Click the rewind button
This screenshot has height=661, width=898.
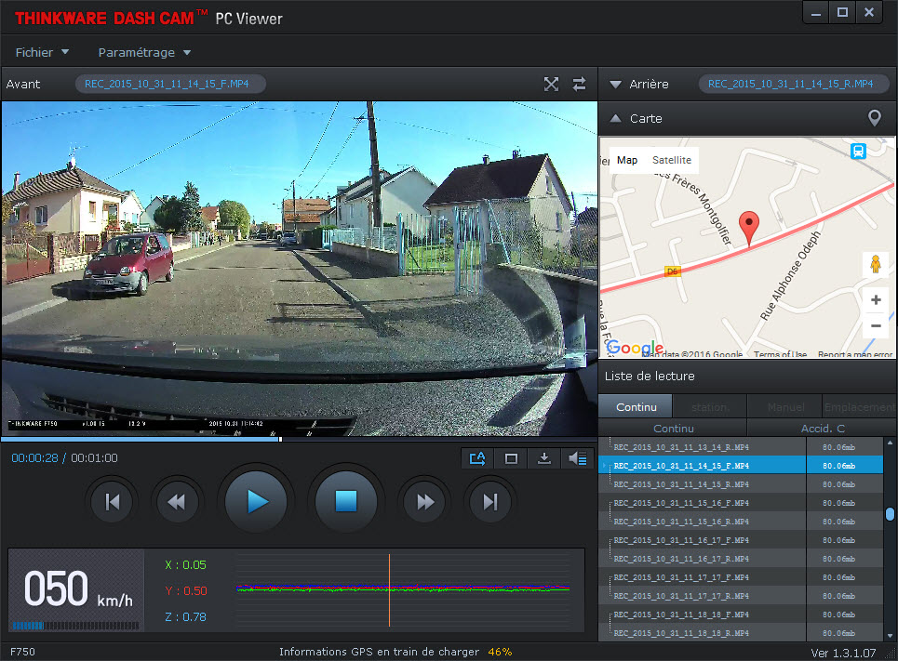(x=177, y=502)
